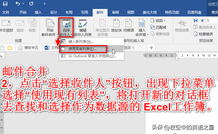Choose 键入新列表(N)... menu item
This screenshot has height=134, width=218.
point(92,41)
